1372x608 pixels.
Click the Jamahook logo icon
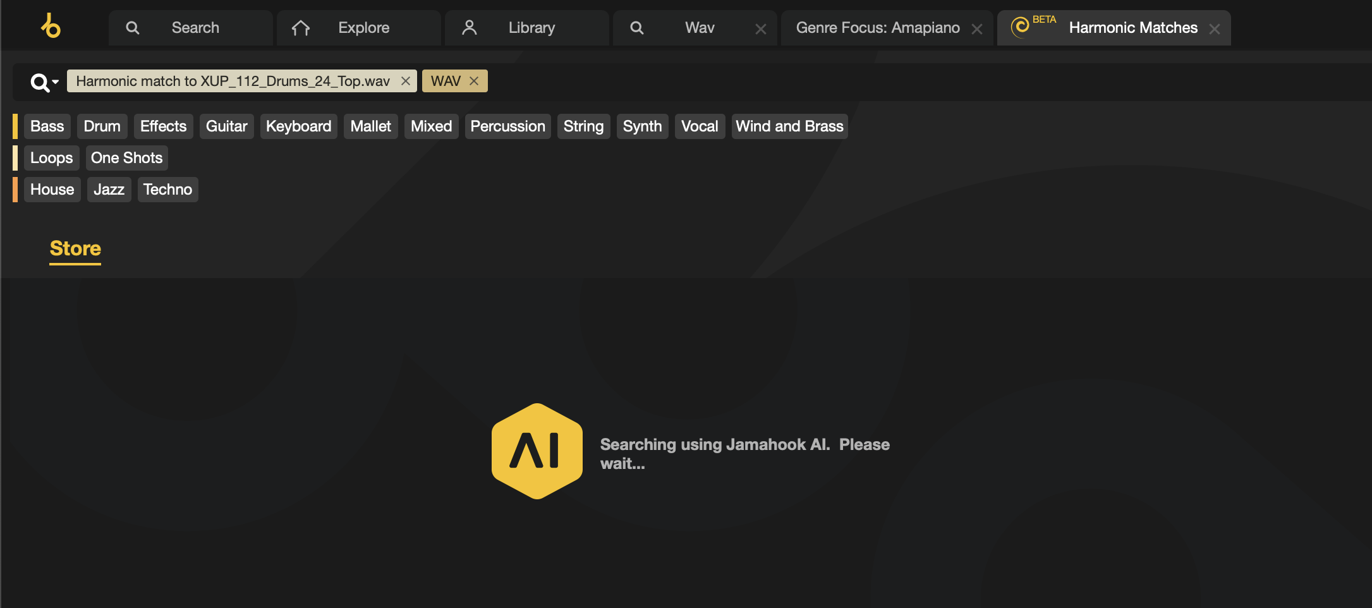pyautogui.click(x=51, y=26)
